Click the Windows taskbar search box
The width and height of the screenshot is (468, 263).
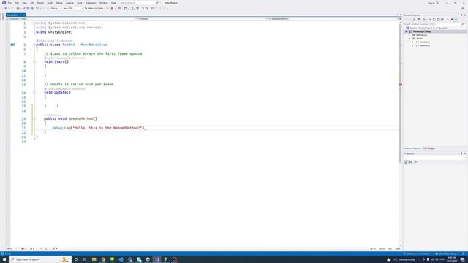tap(40, 259)
